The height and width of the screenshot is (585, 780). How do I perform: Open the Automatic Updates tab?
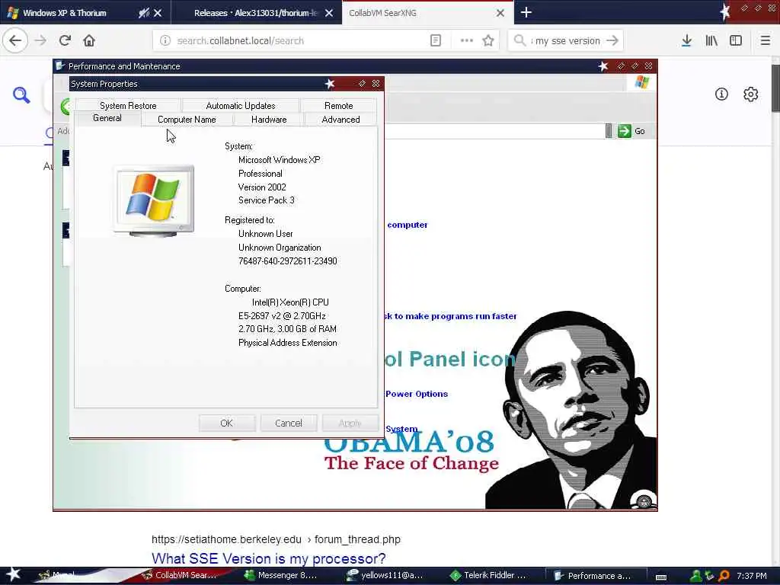tap(240, 105)
